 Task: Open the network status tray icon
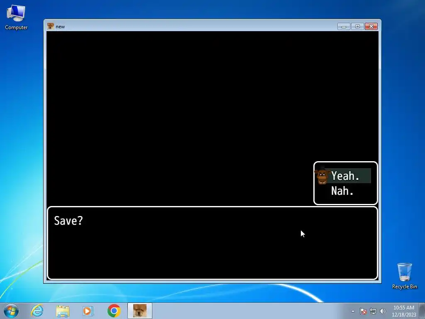pos(373,311)
